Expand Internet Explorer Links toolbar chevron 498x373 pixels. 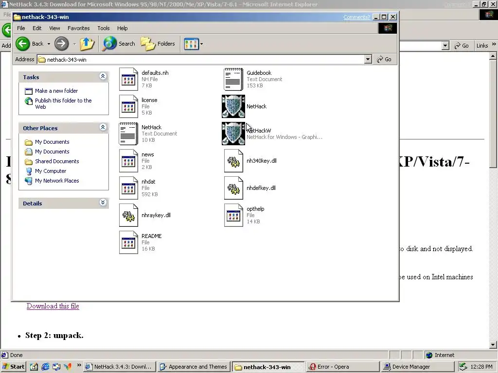pos(494,44)
